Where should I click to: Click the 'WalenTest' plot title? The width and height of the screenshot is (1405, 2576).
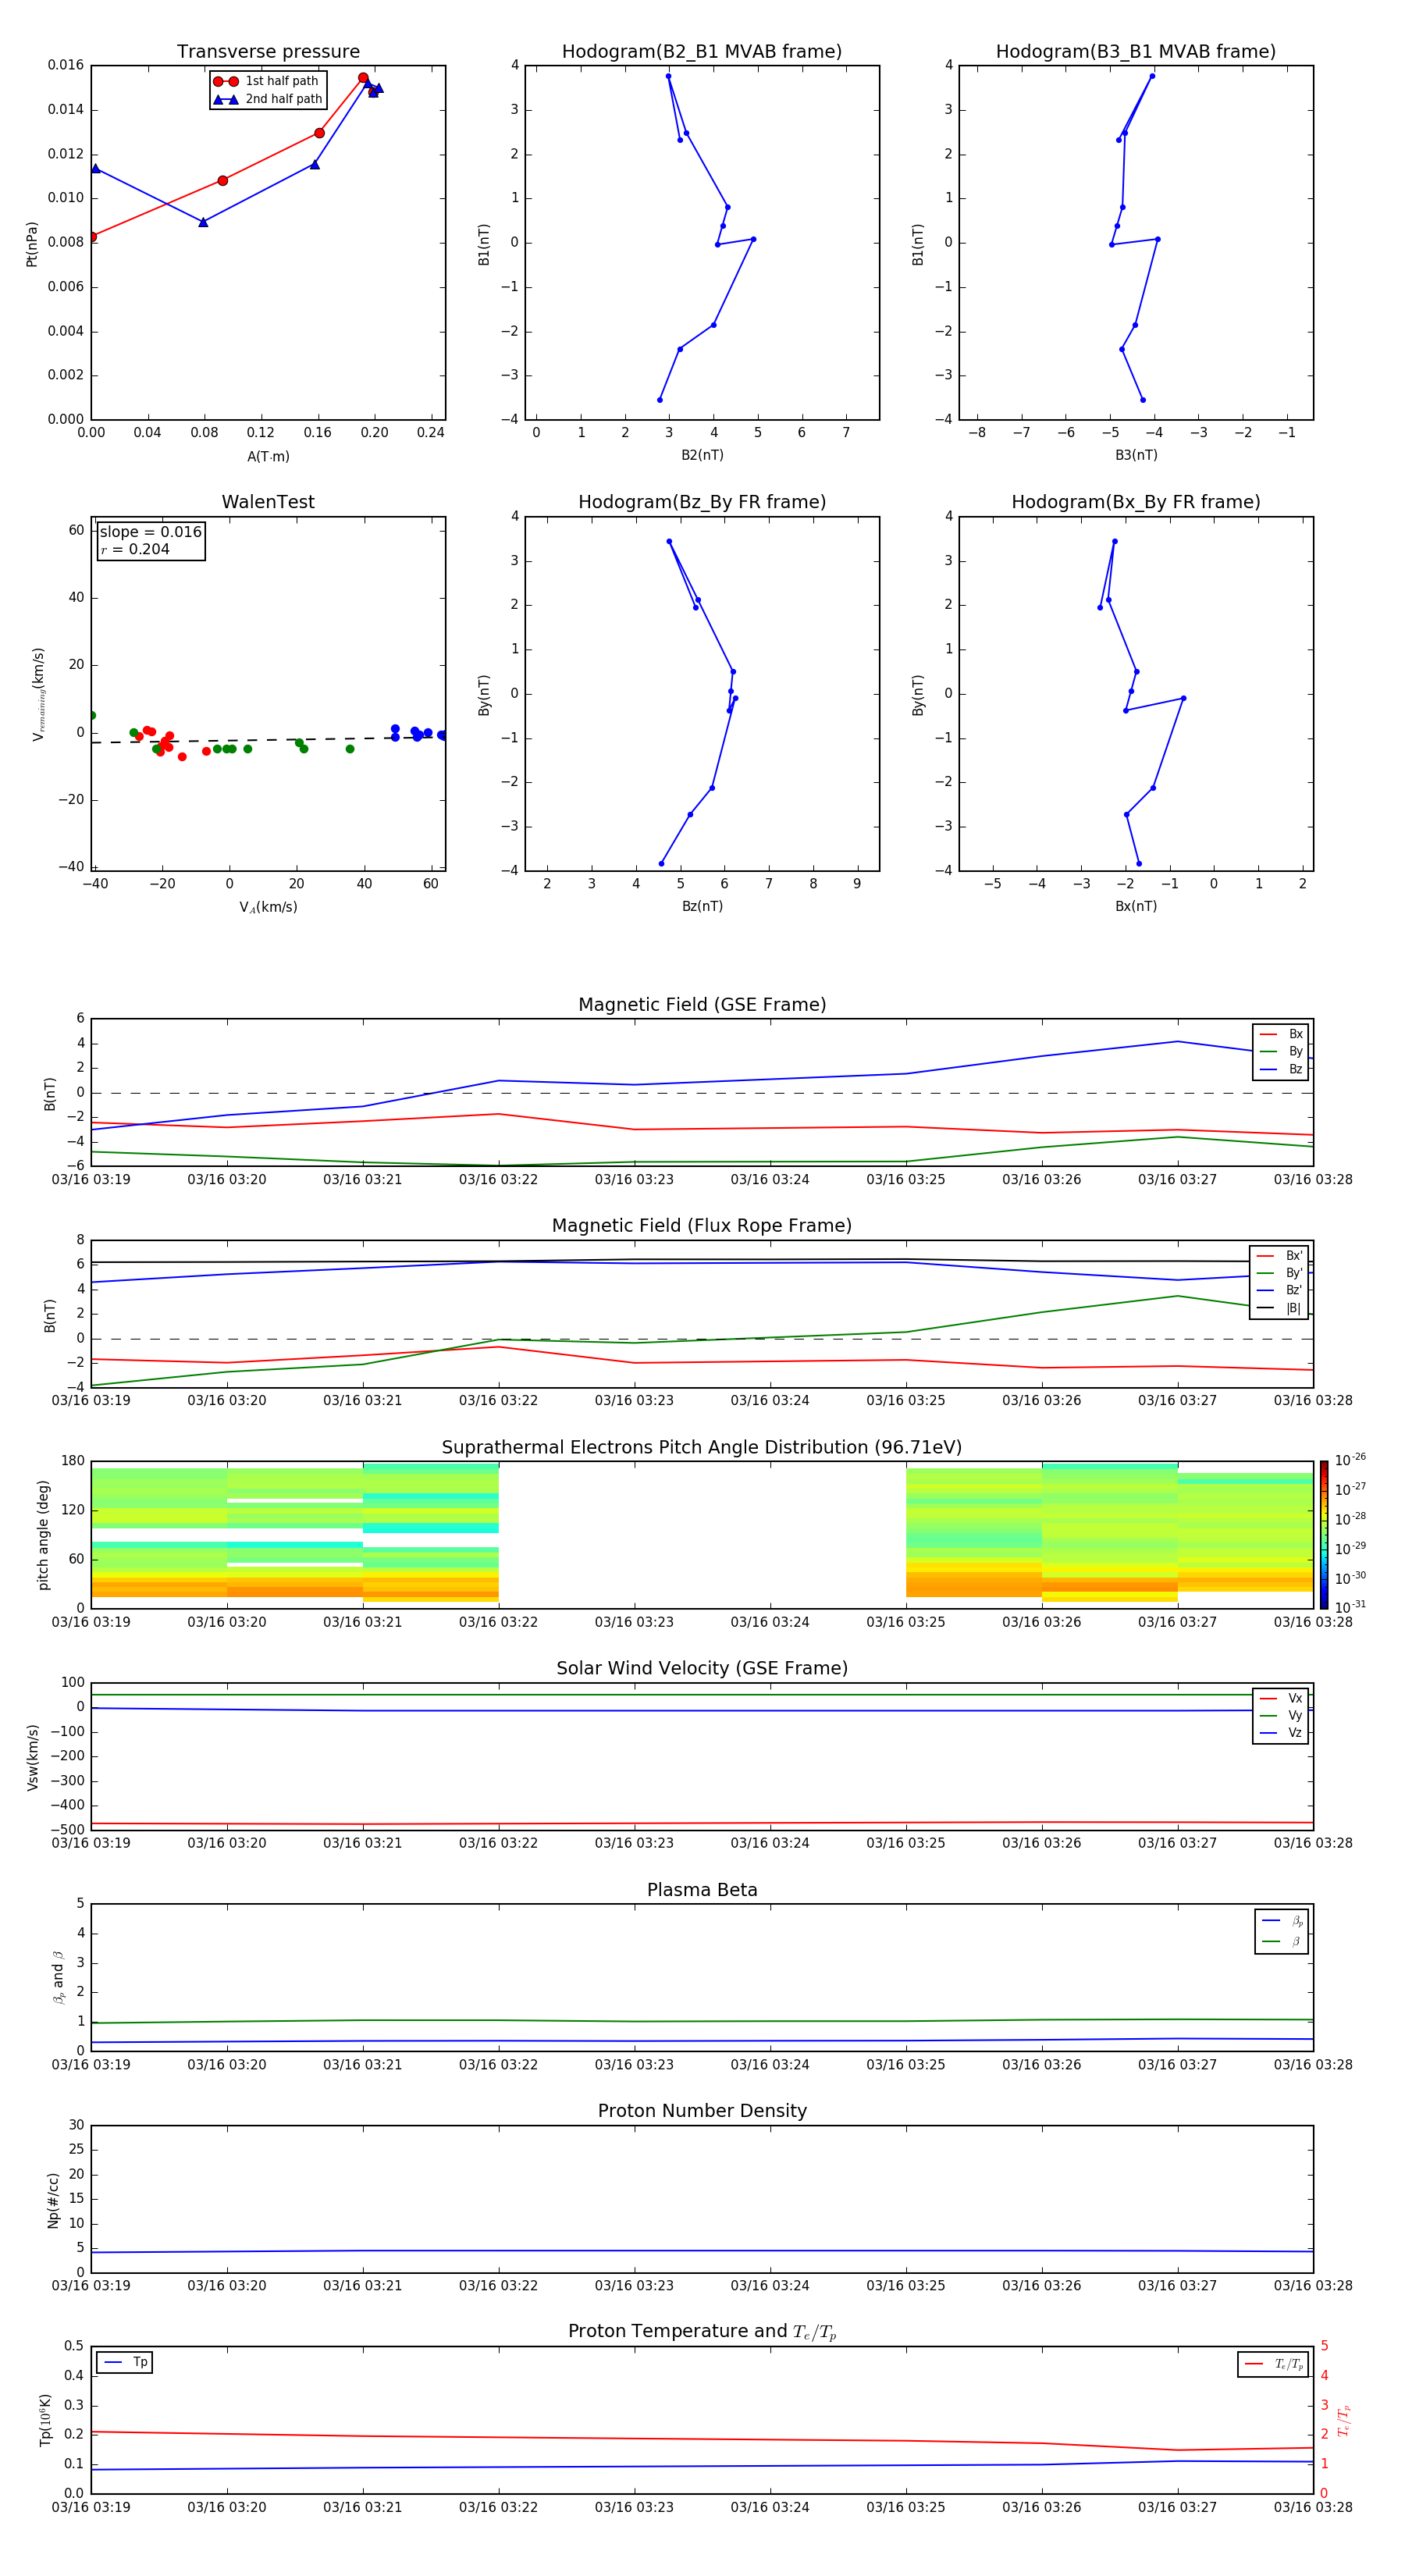click(268, 502)
